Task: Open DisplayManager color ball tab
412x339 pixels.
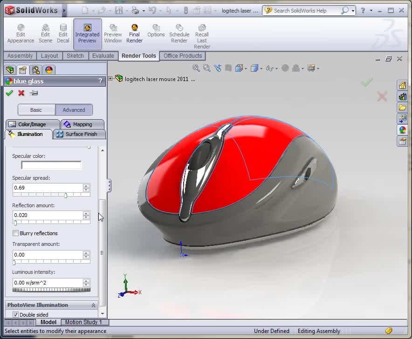Action: 49,70
